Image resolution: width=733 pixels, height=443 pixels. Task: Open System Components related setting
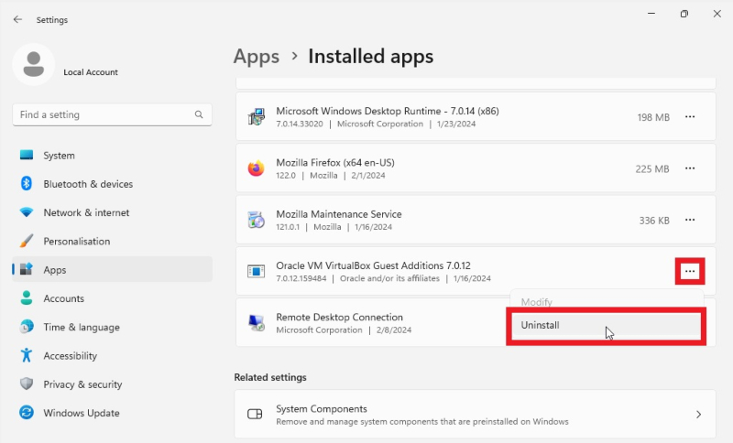pos(475,414)
